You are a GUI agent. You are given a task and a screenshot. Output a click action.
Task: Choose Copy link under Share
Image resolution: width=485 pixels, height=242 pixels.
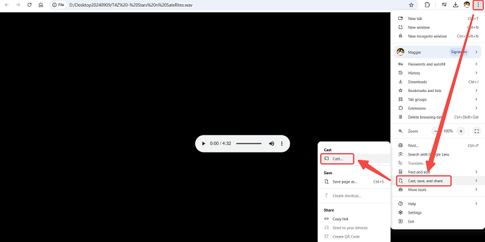354,219
